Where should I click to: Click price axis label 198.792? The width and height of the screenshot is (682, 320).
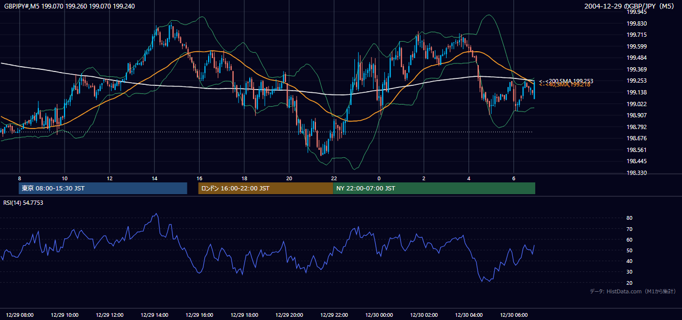[x=637, y=127]
